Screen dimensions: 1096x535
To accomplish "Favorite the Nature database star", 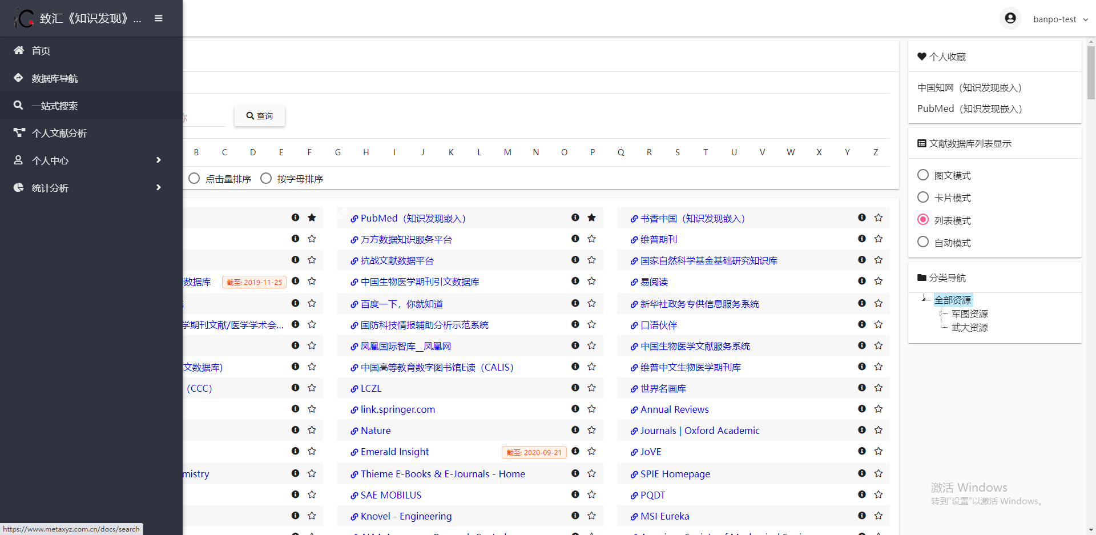I will point(591,430).
